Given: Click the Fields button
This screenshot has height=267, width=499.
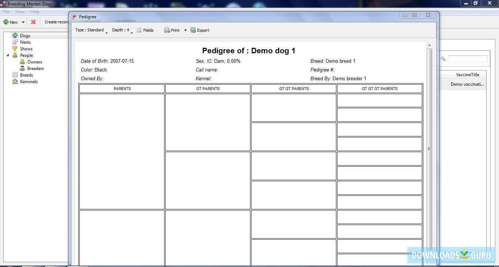Looking at the screenshot, I should point(145,30).
